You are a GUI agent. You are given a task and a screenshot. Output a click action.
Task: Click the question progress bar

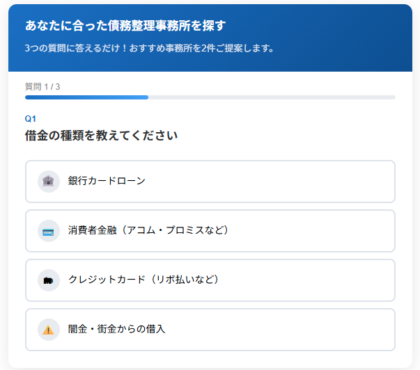tap(210, 97)
